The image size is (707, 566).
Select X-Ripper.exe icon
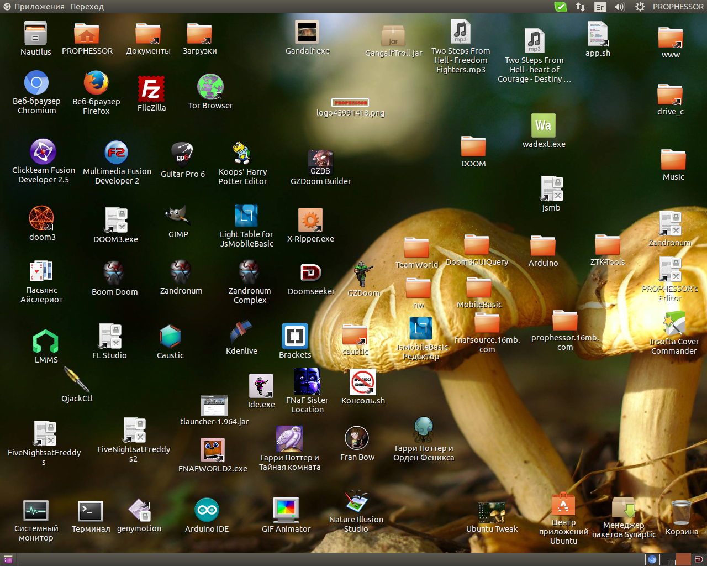click(310, 221)
